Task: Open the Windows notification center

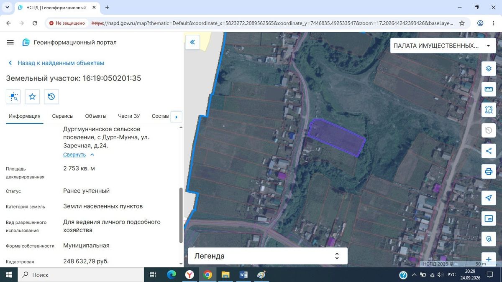Action: point(490,274)
